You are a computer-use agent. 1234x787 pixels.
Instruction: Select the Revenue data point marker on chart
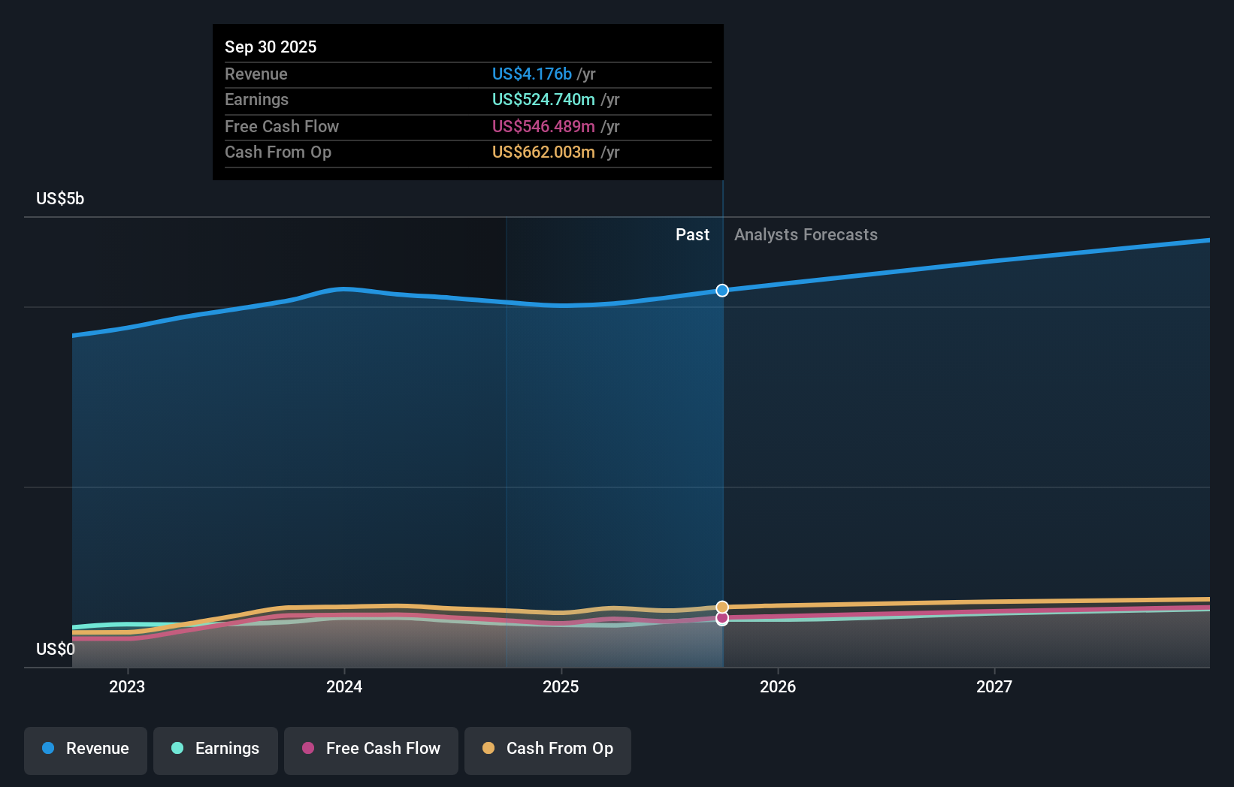click(x=721, y=290)
